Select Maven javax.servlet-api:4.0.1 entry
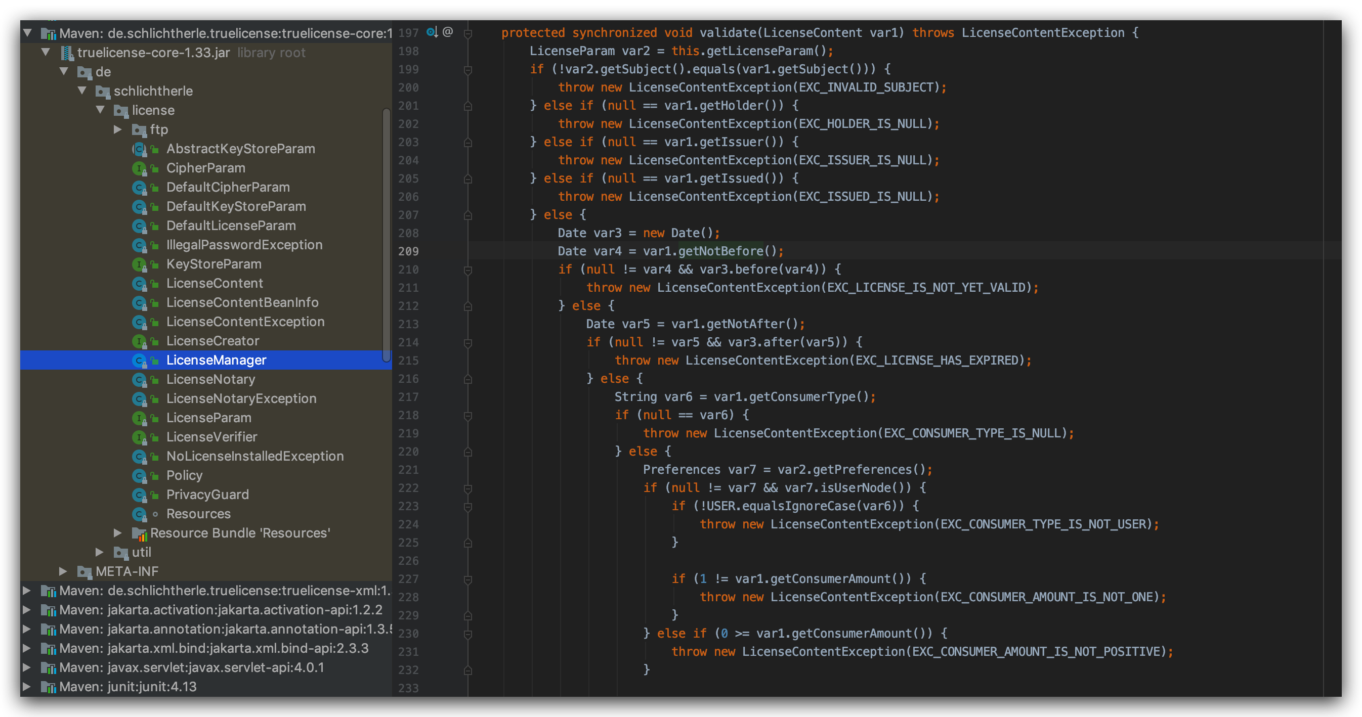 point(206,667)
